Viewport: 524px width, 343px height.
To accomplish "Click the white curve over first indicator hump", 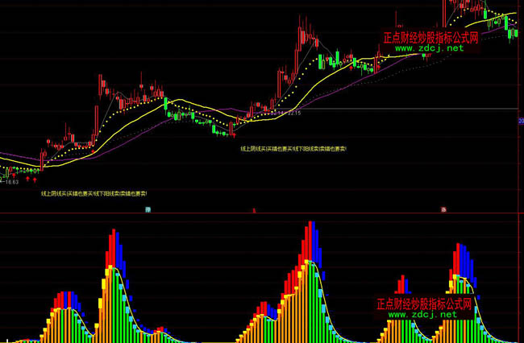I will coord(71,310).
